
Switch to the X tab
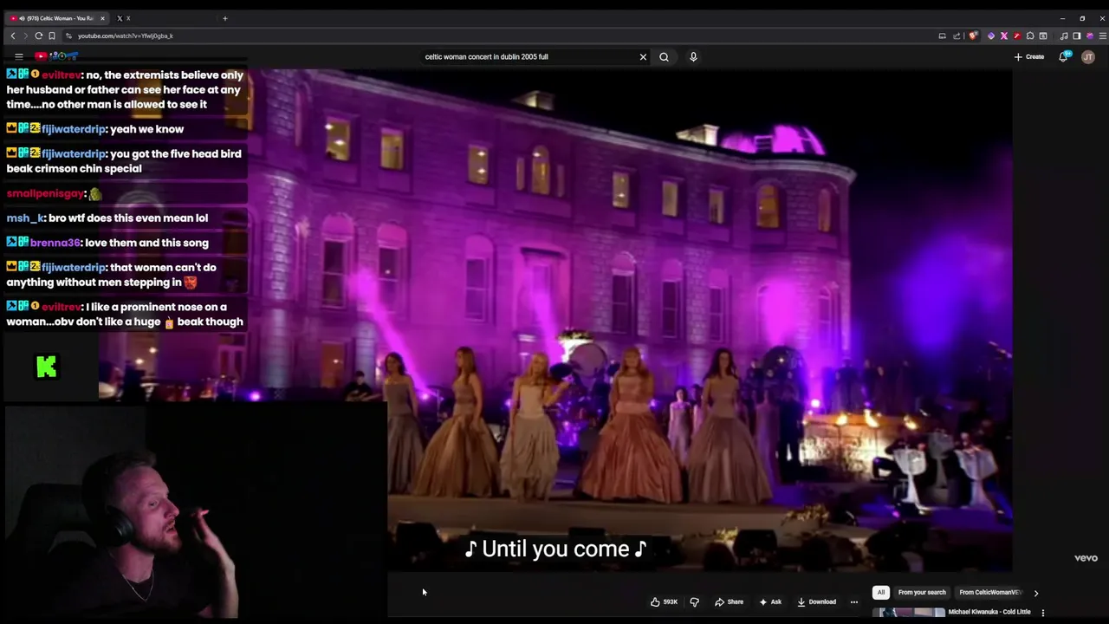click(x=124, y=18)
